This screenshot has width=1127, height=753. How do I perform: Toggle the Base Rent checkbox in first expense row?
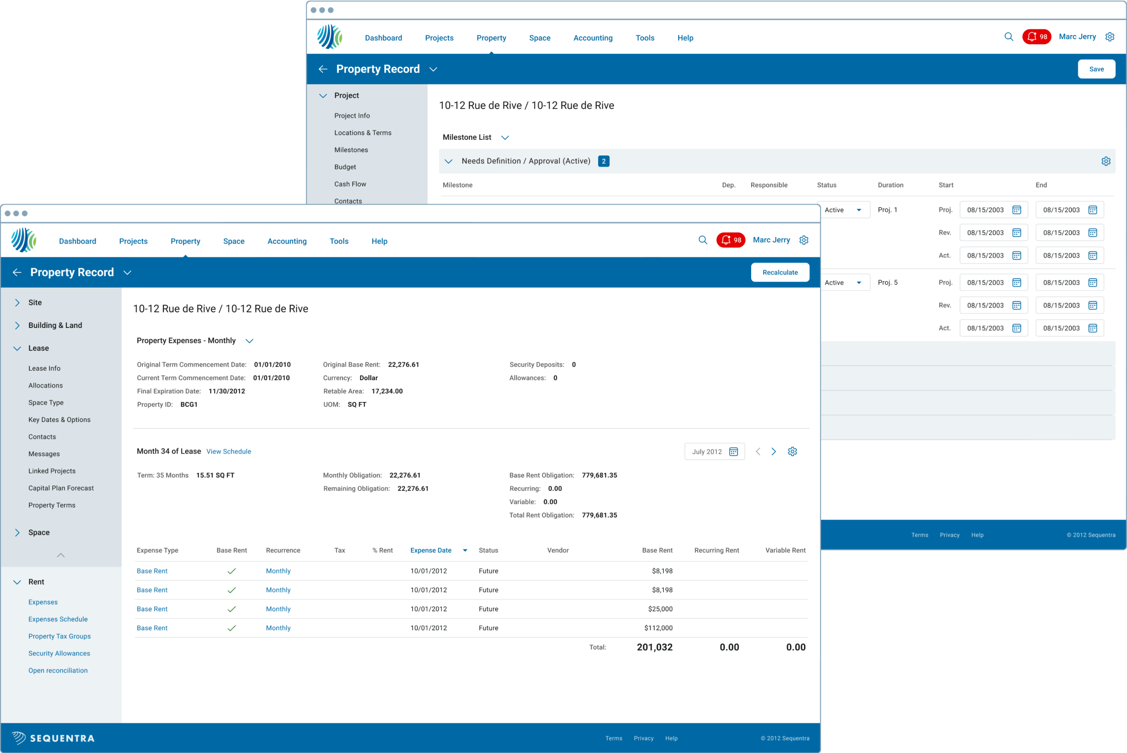[231, 570]
